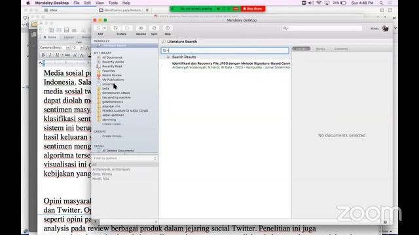Open the gataframework folder
The height and width of the screenshot is (235, 419).
[113, 102]
